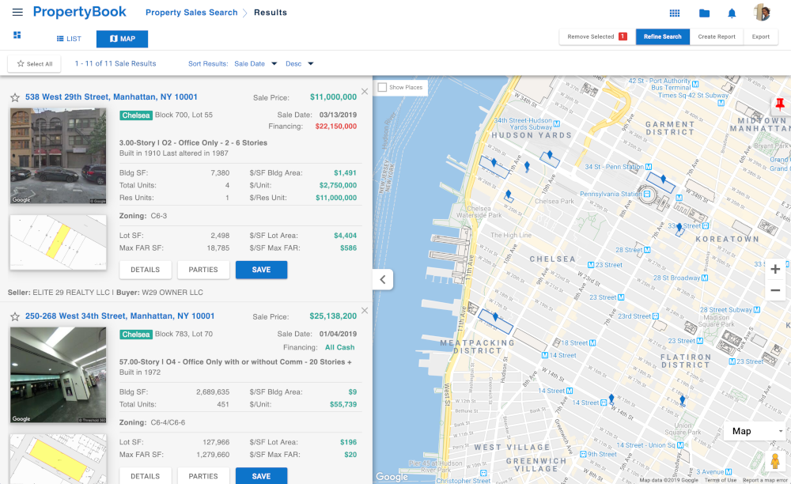Click the $11,000,000 sale price value

coord(333,96)
